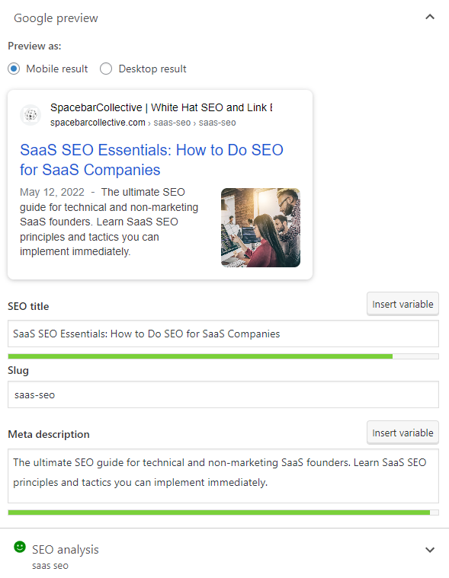Click the green meta description length bar

[219, 513]
